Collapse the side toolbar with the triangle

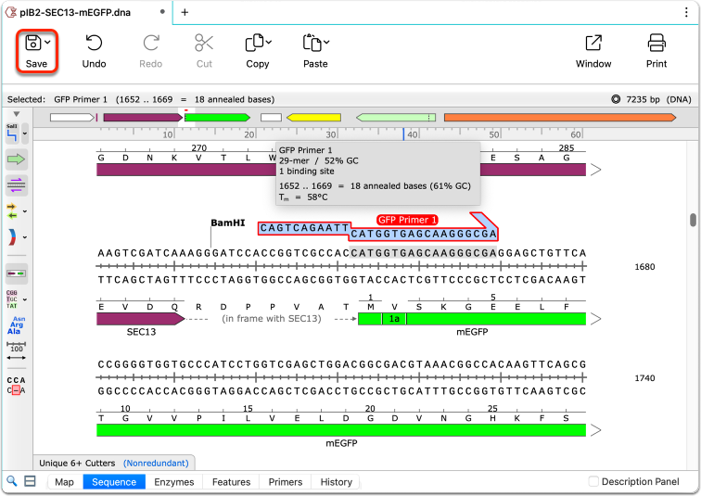(17, 114)
